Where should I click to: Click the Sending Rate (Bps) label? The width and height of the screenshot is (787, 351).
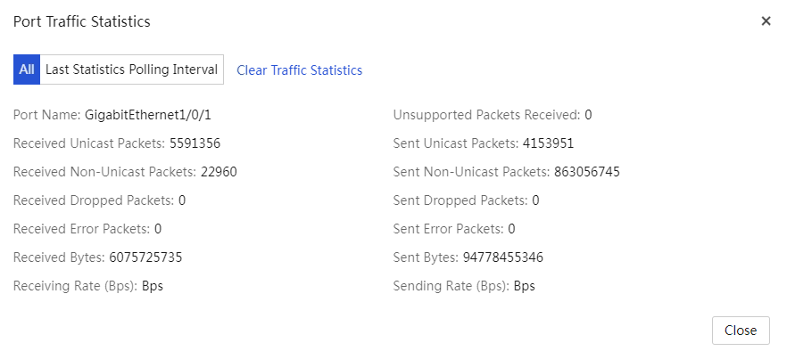tap(451, 286)
